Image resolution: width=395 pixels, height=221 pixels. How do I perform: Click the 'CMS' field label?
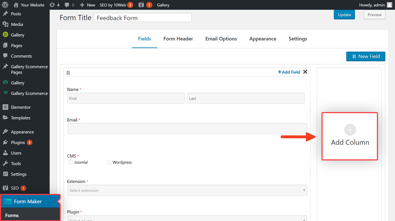[x=71, y=156]
